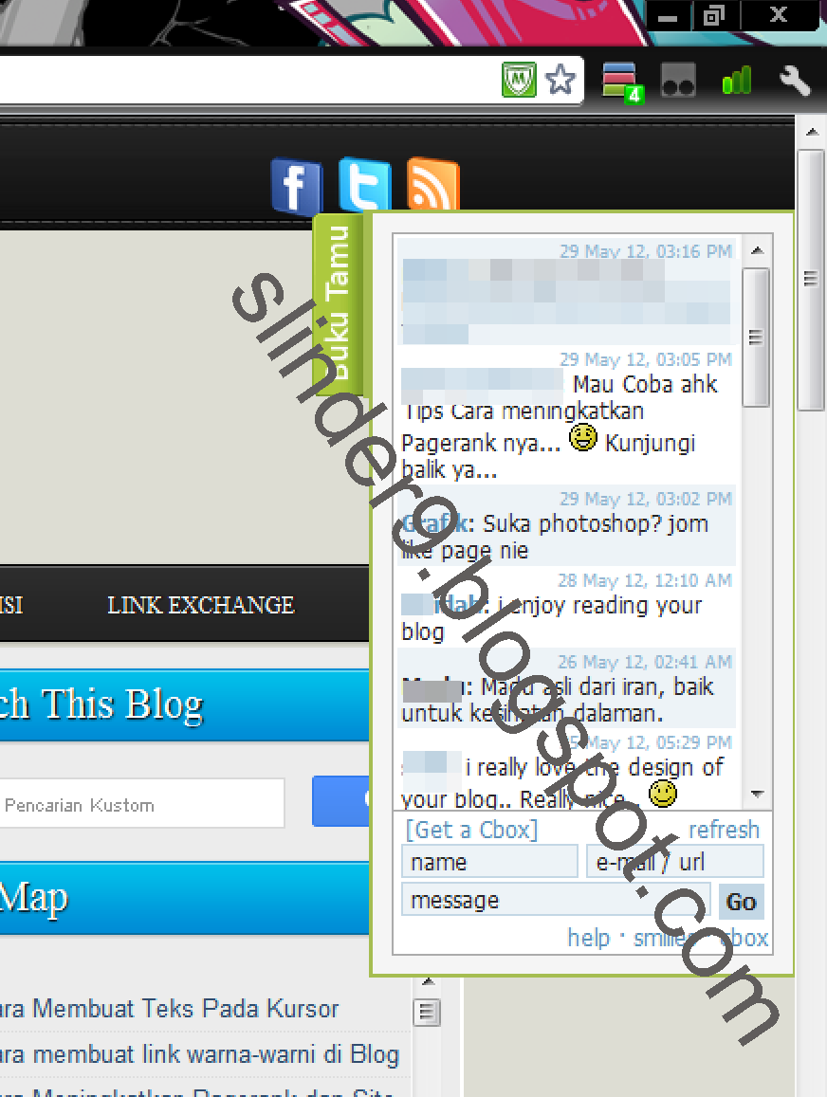This screenshot has width=827, height=1097.
Task: Click the blue search button
Action: click(340, 801)
